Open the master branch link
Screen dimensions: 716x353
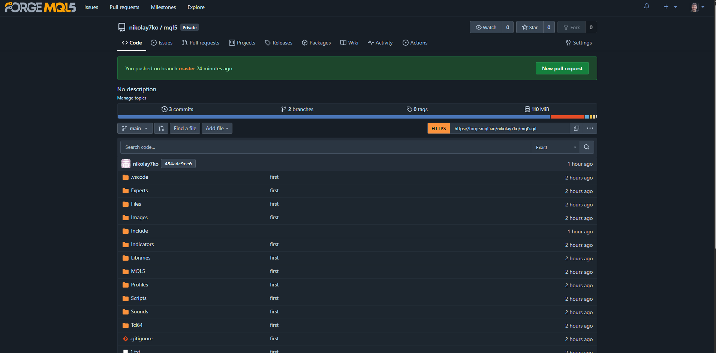(x=187, y=68)
